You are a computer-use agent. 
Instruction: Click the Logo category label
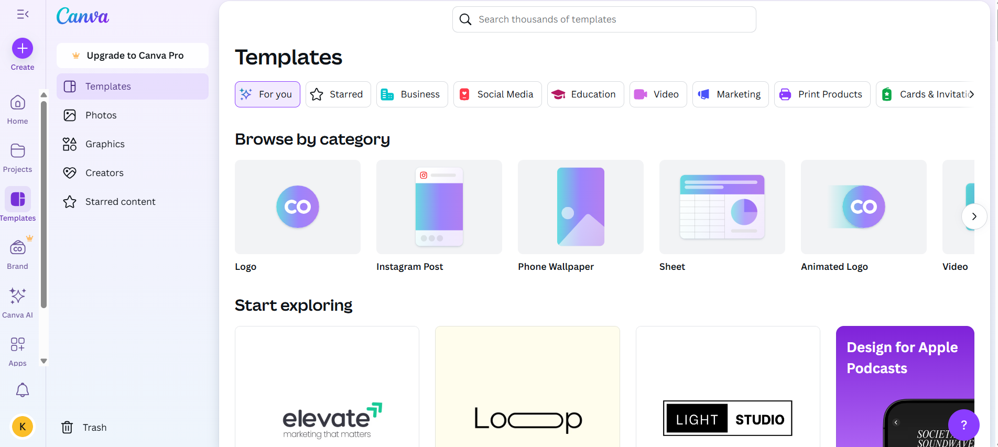[245, 267]
